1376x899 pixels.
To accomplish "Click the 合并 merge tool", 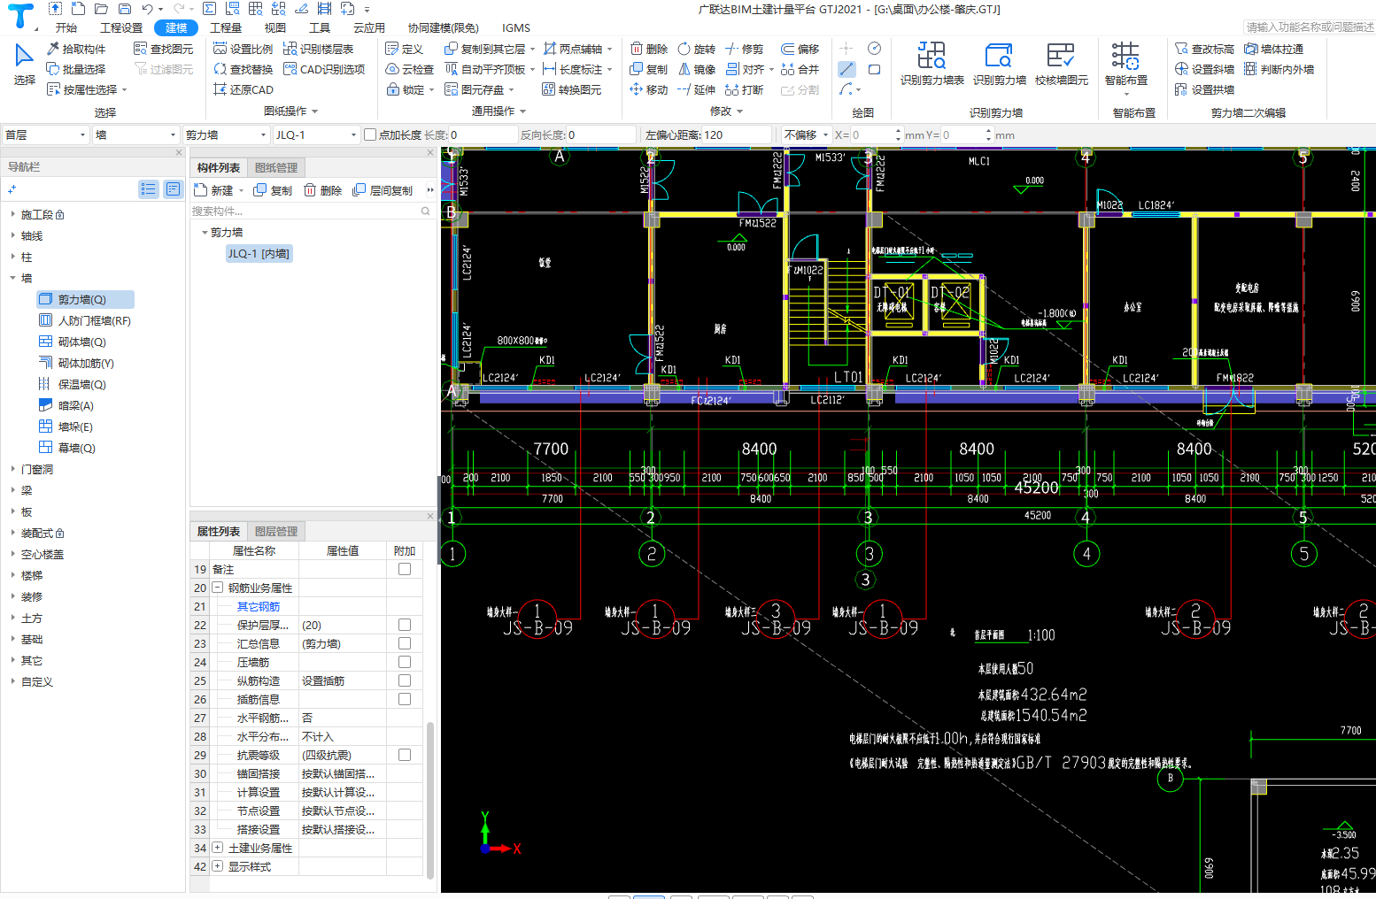I will (800, 69).
